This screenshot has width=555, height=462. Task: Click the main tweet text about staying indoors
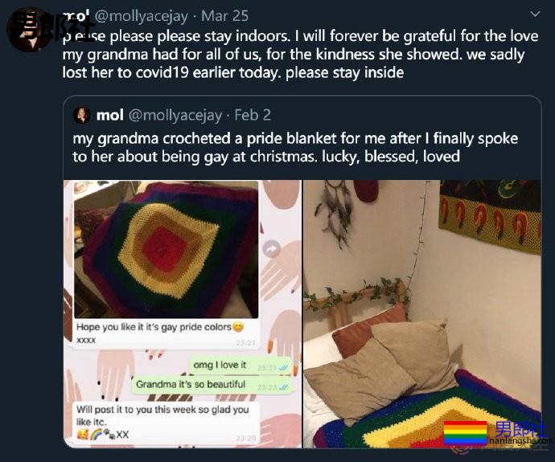300,54
